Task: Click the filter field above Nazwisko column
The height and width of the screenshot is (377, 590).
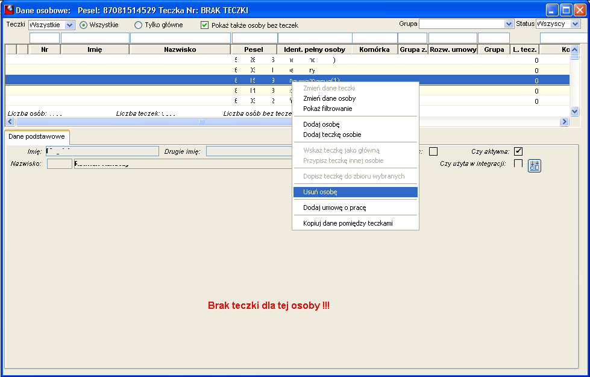Action: click(x=180, y=38)
